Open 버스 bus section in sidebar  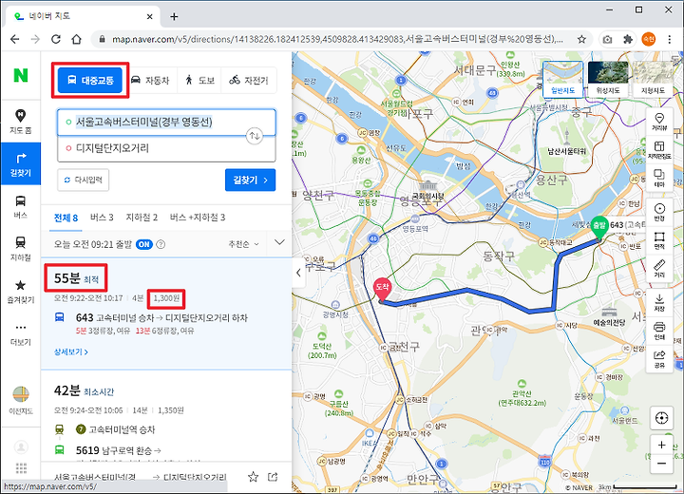[21, 207]
